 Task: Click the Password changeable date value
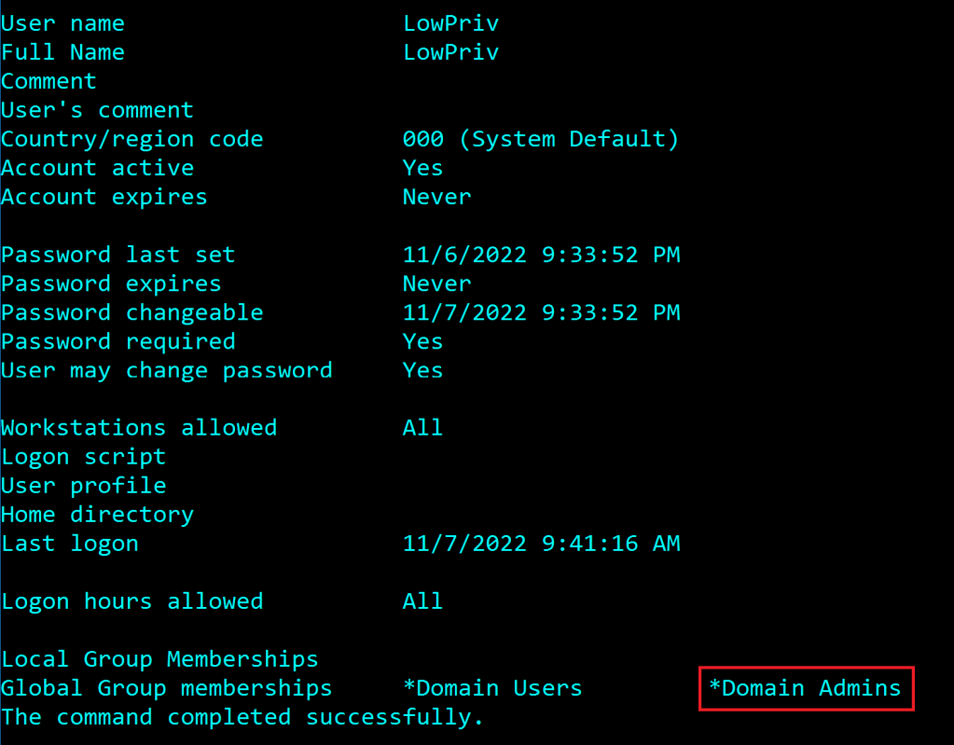coord(541,312)
